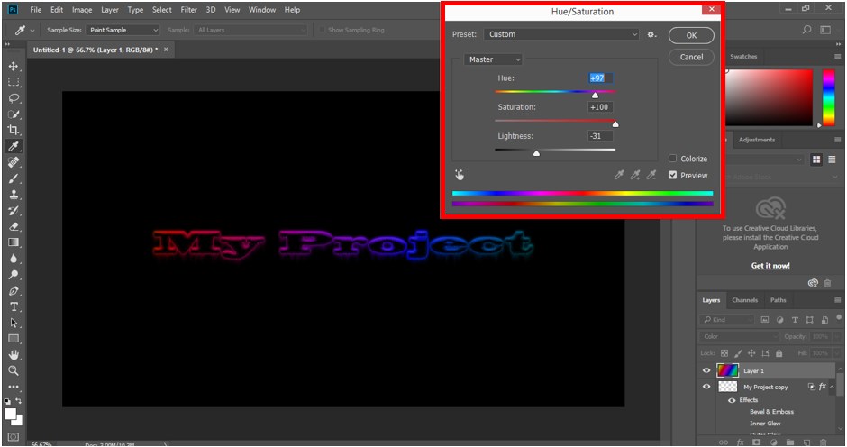
Task: Open Layers panel menu icon
Action: pos(837,300)
